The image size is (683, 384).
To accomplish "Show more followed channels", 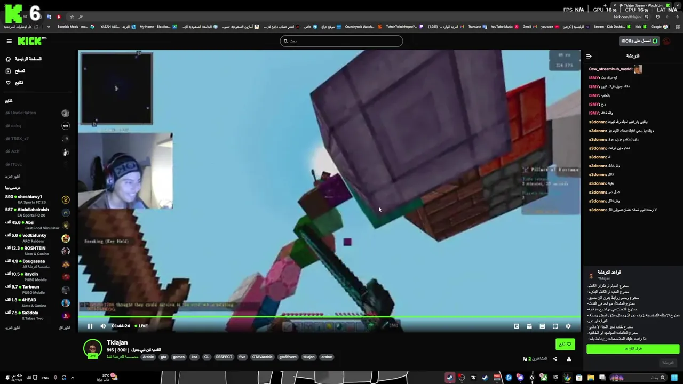I will [12, 177].
